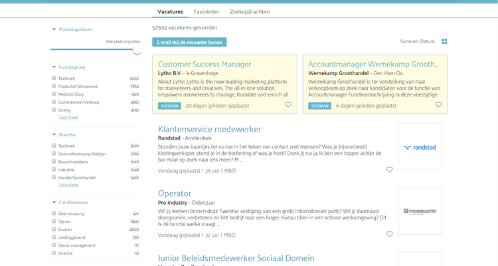Enable the Starter career level checkbox

pyautogui.click(x=54, y=221)
